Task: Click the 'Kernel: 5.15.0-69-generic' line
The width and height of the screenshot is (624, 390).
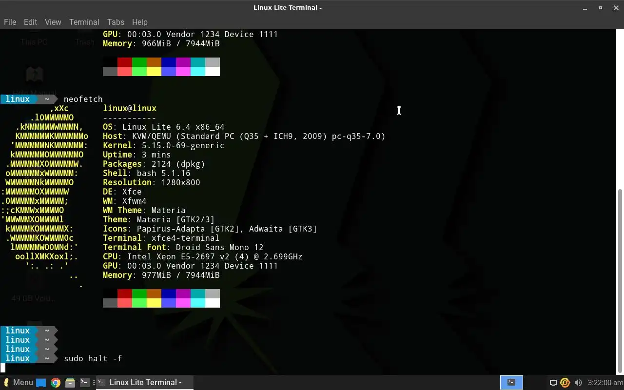Action: click(163, 145)
